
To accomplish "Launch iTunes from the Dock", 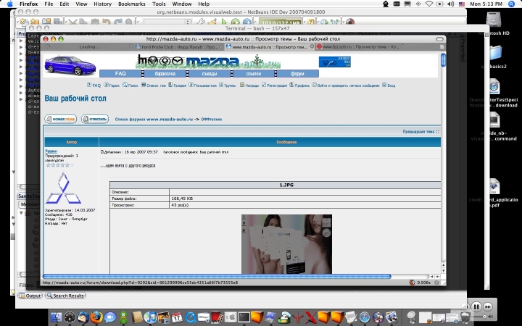I will coord(151,318).
